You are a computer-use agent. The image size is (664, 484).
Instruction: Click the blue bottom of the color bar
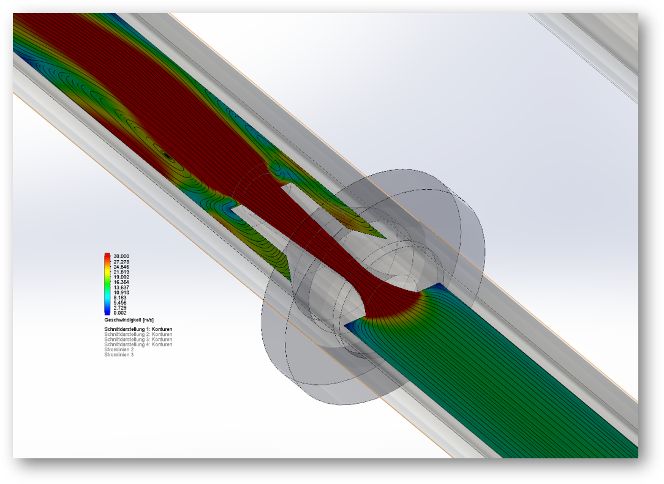click(107, 311)
